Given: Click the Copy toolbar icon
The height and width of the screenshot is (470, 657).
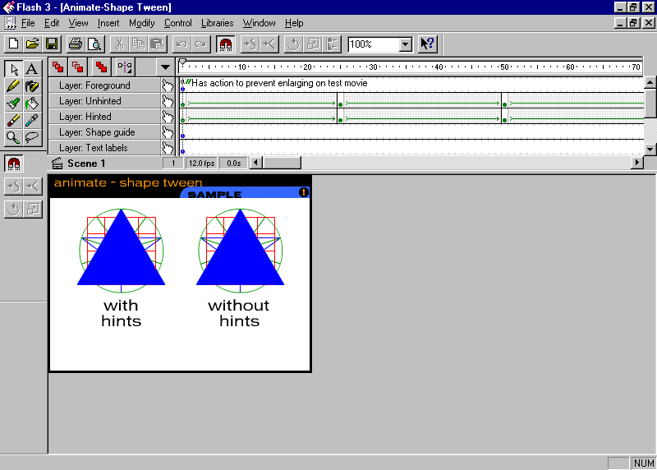Looking at the screenshot, I should coord(139,44).
